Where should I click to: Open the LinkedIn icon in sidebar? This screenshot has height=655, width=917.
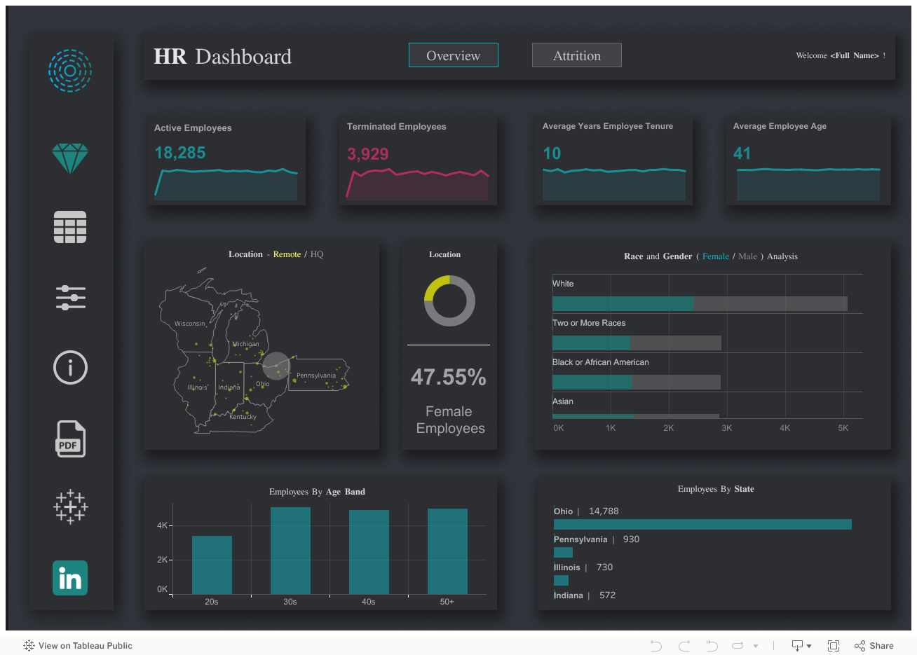point(70,577)
